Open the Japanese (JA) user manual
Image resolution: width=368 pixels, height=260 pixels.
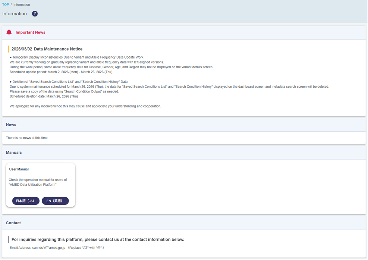point(25,201)
